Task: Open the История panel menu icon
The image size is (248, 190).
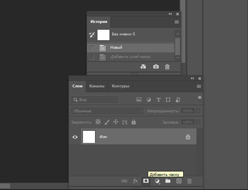Action: [177, 22]
